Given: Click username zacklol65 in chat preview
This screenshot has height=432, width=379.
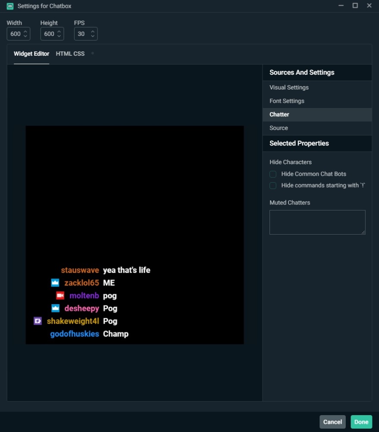Looking at the screenshot, I should click(81, 283).
